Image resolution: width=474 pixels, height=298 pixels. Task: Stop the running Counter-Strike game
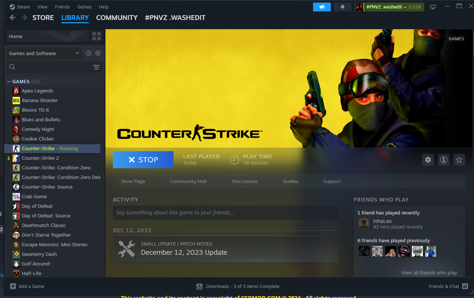tap(143, 160)
